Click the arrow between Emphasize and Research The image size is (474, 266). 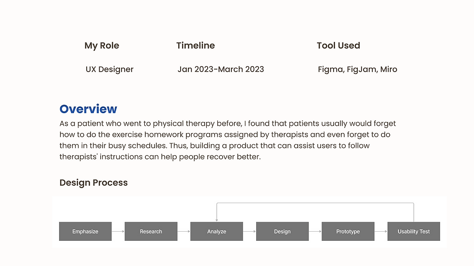click(118, 232)
